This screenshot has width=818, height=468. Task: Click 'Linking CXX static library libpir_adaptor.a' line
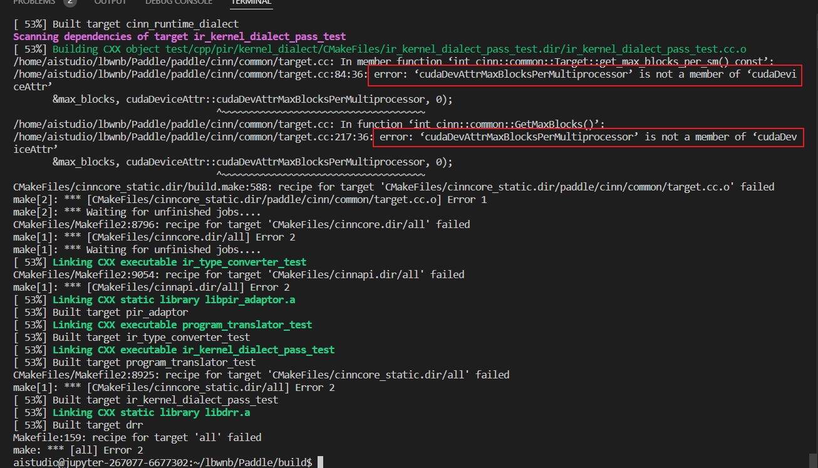154,300
